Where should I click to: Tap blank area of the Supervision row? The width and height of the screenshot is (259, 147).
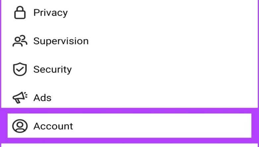(x=172, y=41)
